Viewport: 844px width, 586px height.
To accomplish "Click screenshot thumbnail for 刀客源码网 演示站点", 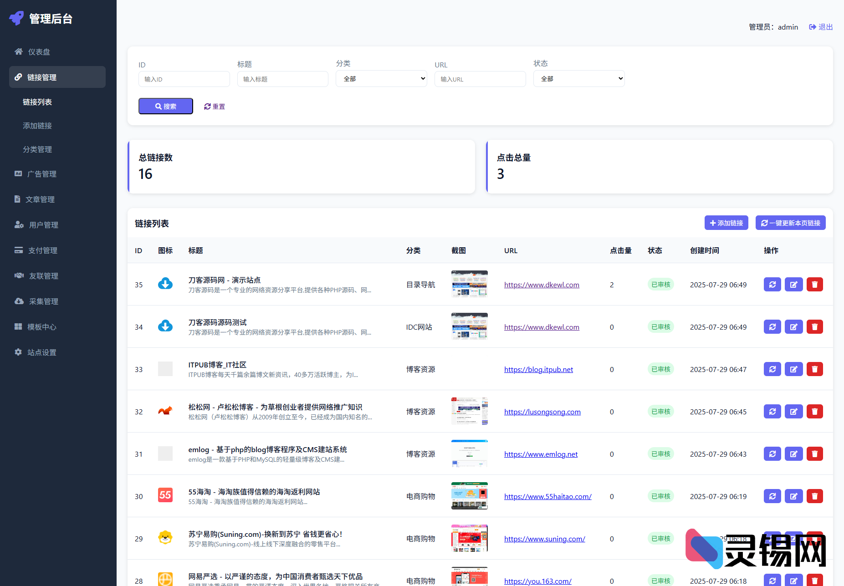I will 469,284.
